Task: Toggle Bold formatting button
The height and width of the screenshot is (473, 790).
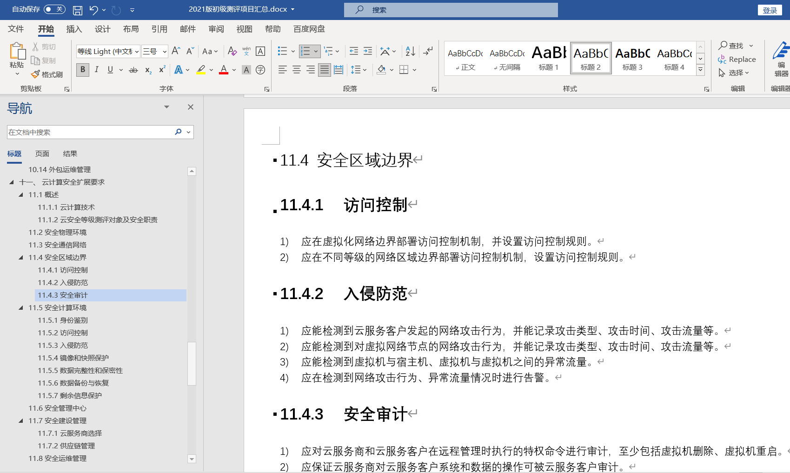Action: click(x=83, y=70)
